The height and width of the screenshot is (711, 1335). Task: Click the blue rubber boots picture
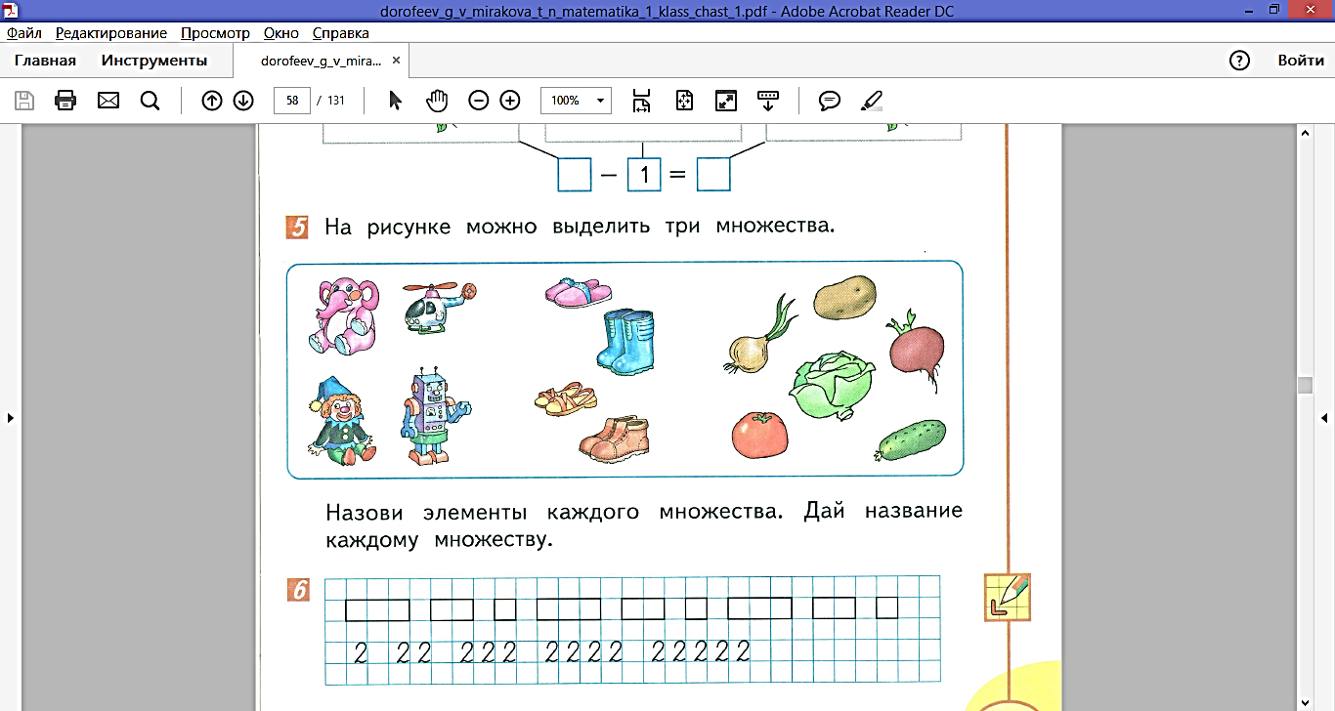625,341
